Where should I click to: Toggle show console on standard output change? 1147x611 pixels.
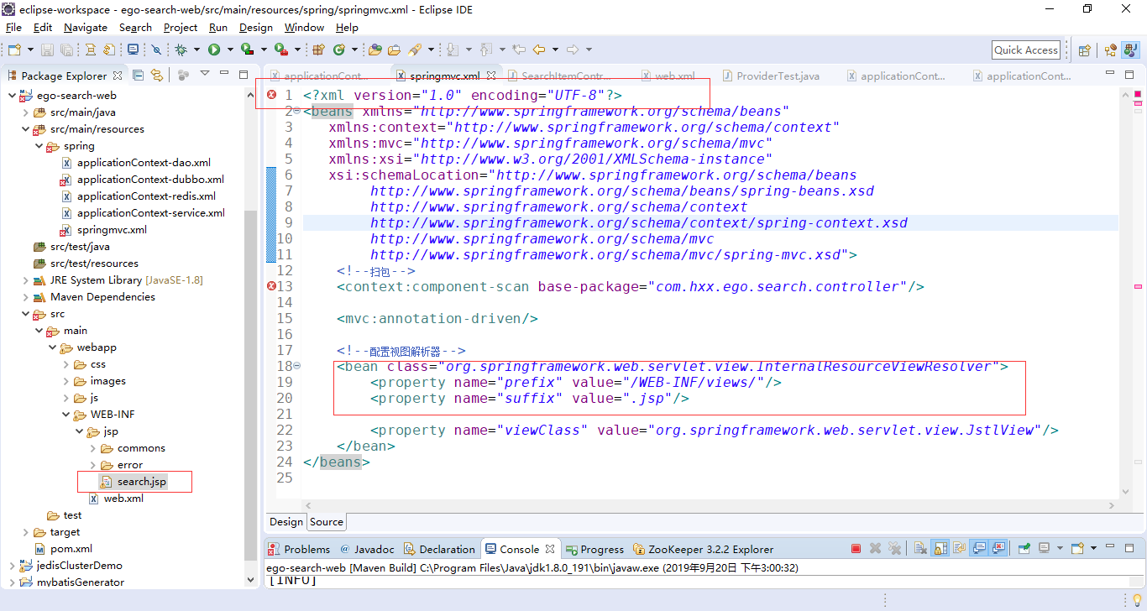click(979, 549)
